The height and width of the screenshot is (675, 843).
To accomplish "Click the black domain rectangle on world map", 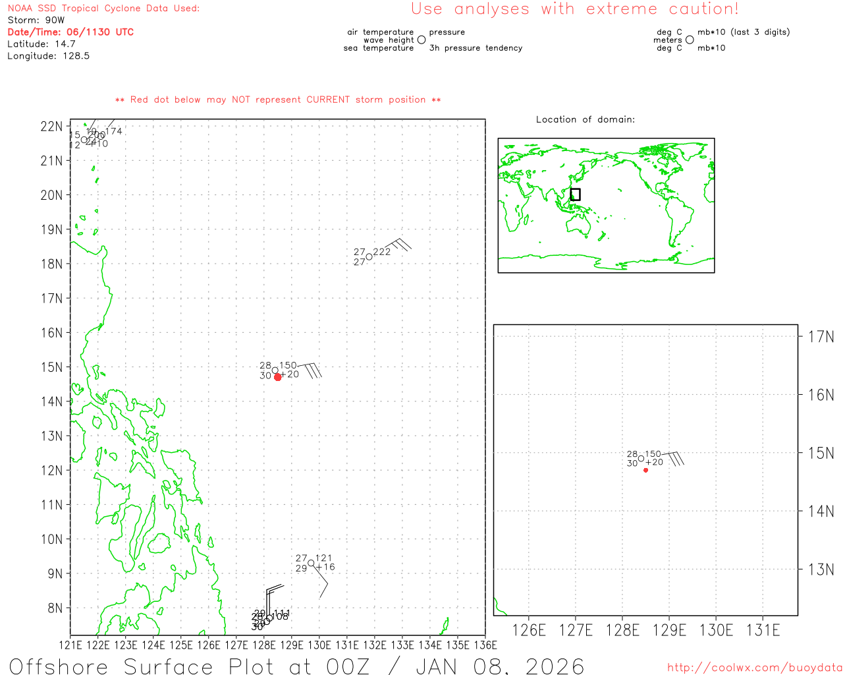I will (575, 194).
